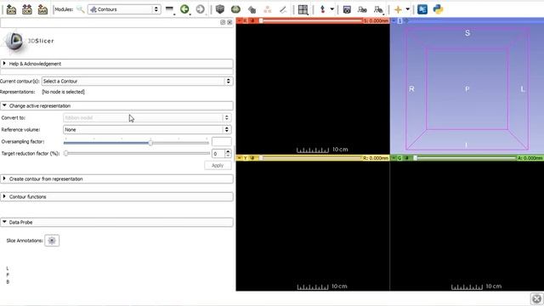Open the Transforms module icon

pyautogui.click(x=252, y=9)
